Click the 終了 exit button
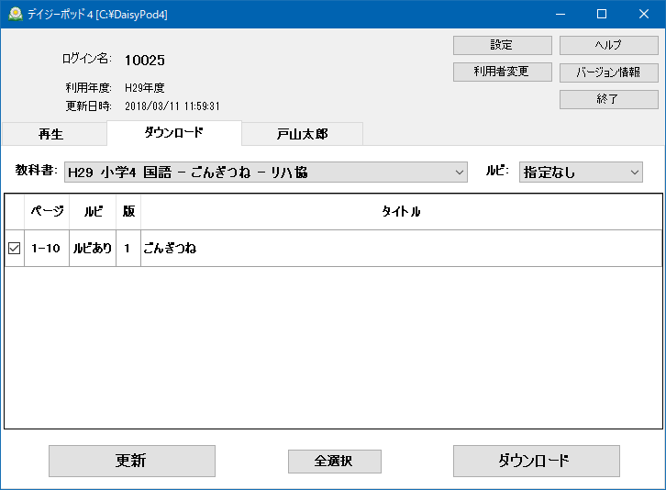This screenshot has height=490, width=666. pyautogui.click(x=608, y=99)
